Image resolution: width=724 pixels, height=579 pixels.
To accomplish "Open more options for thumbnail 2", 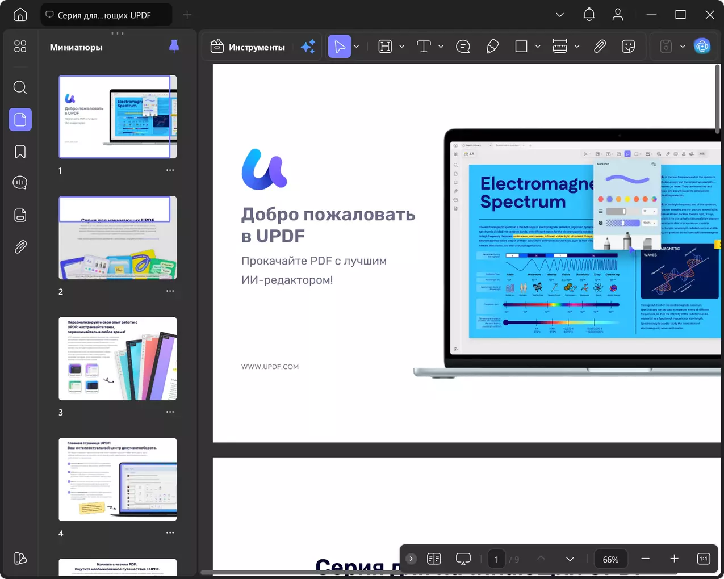I will [170, 291].
